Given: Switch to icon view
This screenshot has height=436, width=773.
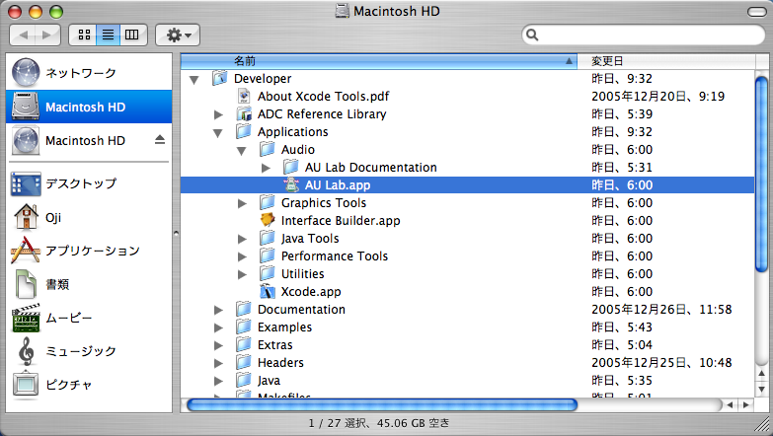Looking at the screenshot, I should 84,35.
